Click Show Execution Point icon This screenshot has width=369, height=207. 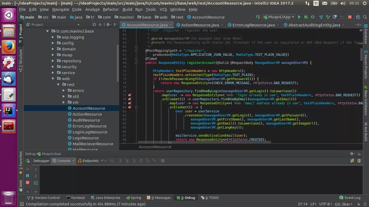(x=112, y=161)
